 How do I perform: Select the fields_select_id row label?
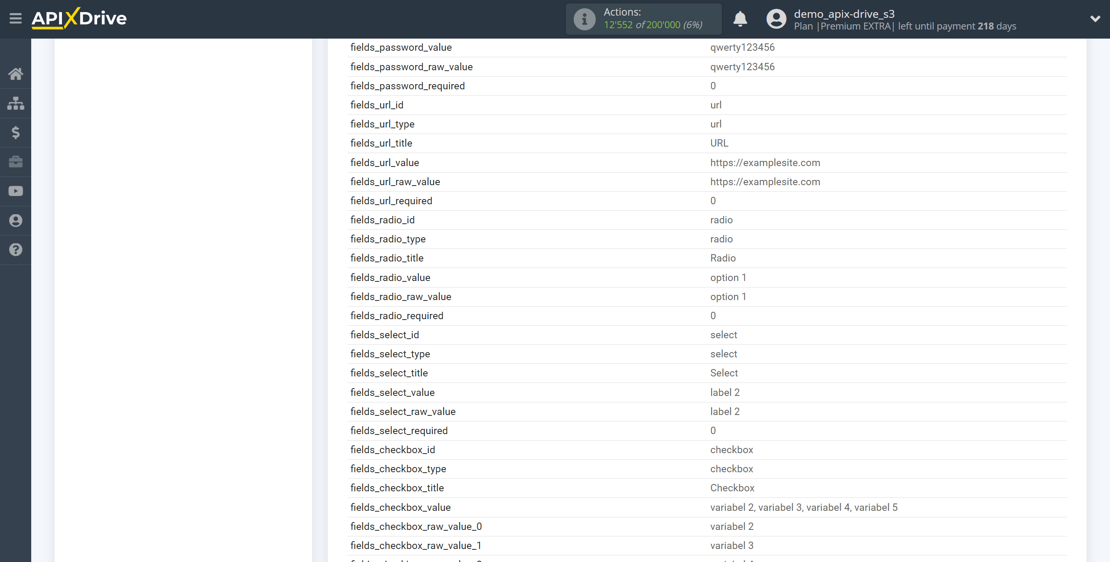tap(385, 335)
